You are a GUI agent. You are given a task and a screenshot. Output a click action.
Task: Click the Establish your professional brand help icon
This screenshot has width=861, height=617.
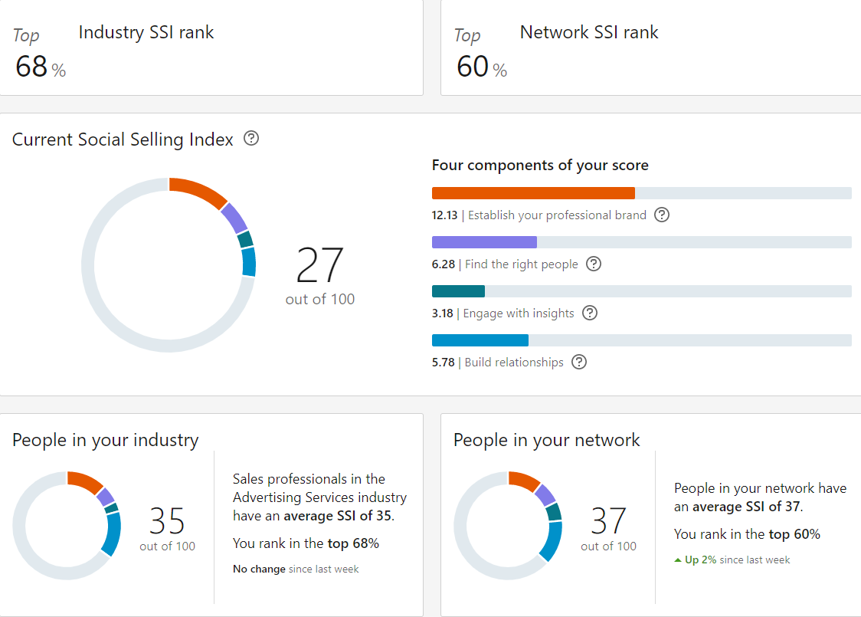[x=661, y=215]
